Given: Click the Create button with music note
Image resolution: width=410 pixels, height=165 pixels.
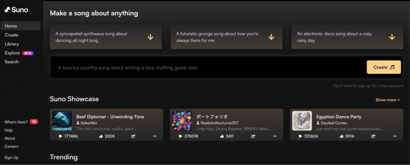Looking at the screenshot, I should click(384, 67).
